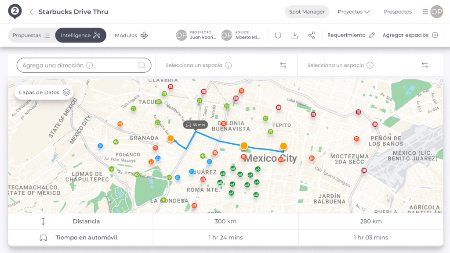Click the 55 min route tooltip

[x=196, y=125]
